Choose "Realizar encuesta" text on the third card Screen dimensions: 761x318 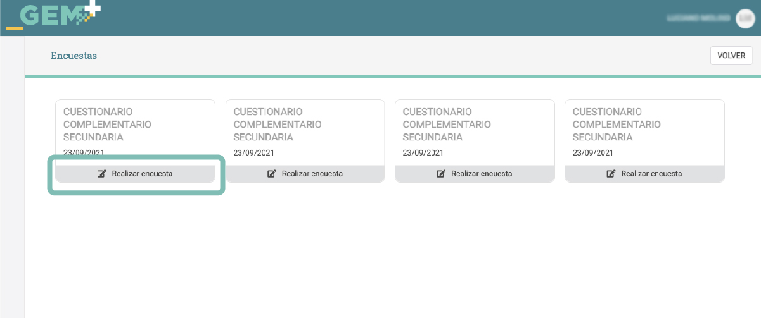tap(482, 174)
